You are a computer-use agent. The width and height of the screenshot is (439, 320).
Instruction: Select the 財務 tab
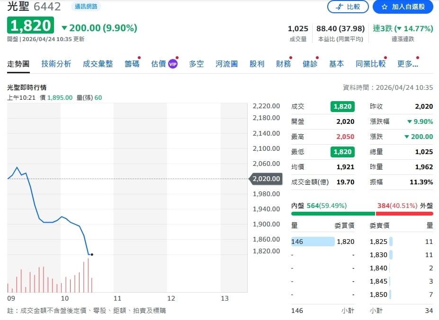283,63
